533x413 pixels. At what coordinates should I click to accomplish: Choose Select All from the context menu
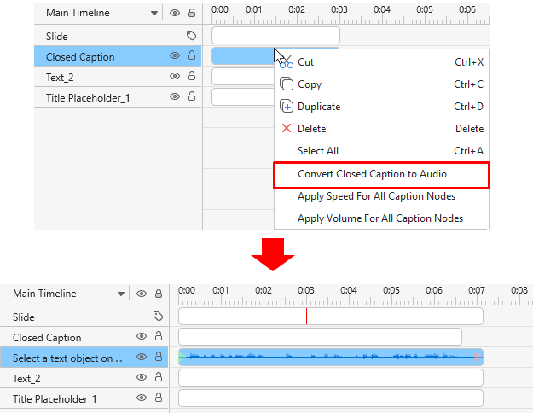(x=317, y=151)
